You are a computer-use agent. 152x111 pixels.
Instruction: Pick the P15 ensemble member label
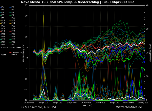click(x=2, y=26)
